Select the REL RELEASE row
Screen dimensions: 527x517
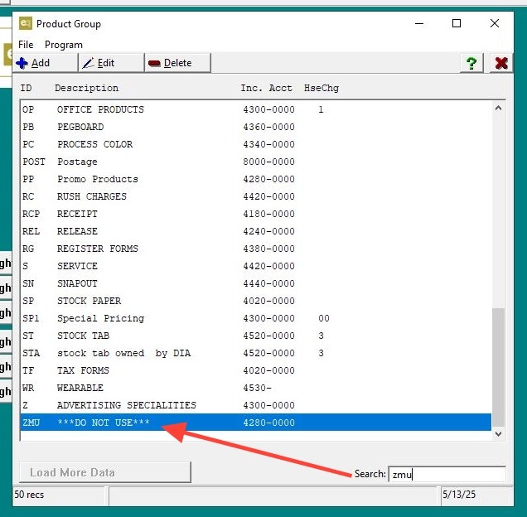click(255, 231)
